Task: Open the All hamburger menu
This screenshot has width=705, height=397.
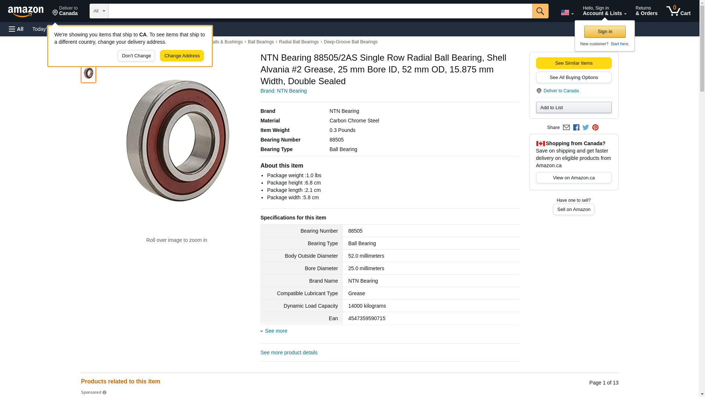Action: [x=16, y=29]
